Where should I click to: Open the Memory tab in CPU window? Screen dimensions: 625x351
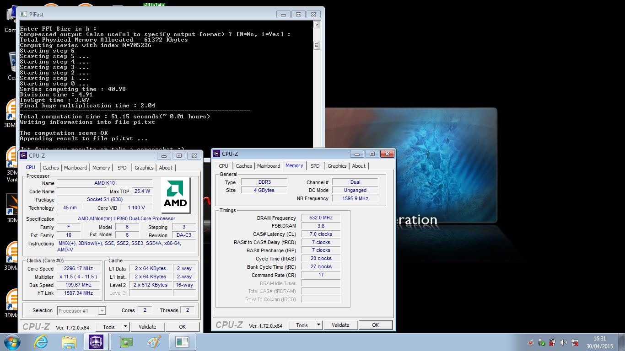coord(101,168)
